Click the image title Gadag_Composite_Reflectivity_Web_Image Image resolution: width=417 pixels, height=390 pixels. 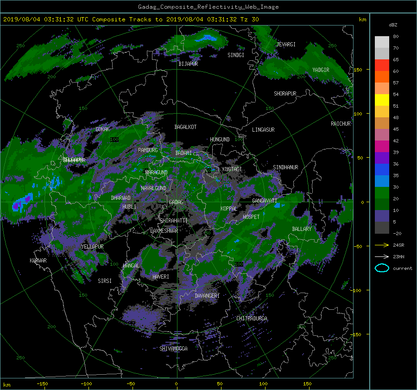coord(208,7)
